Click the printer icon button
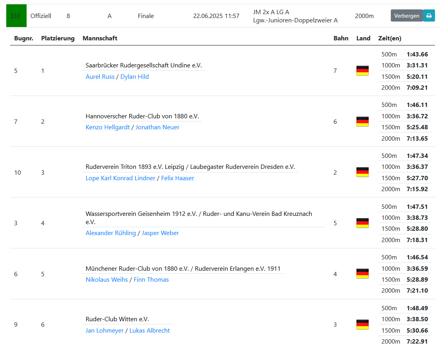 [429, 16]
